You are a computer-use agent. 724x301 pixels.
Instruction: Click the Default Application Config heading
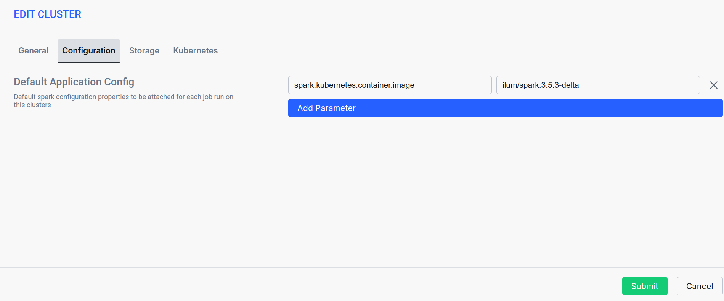(74, 82)
